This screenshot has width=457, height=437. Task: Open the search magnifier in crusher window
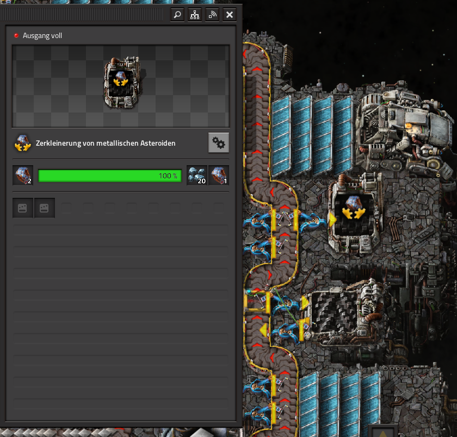(x=177, y=15)
